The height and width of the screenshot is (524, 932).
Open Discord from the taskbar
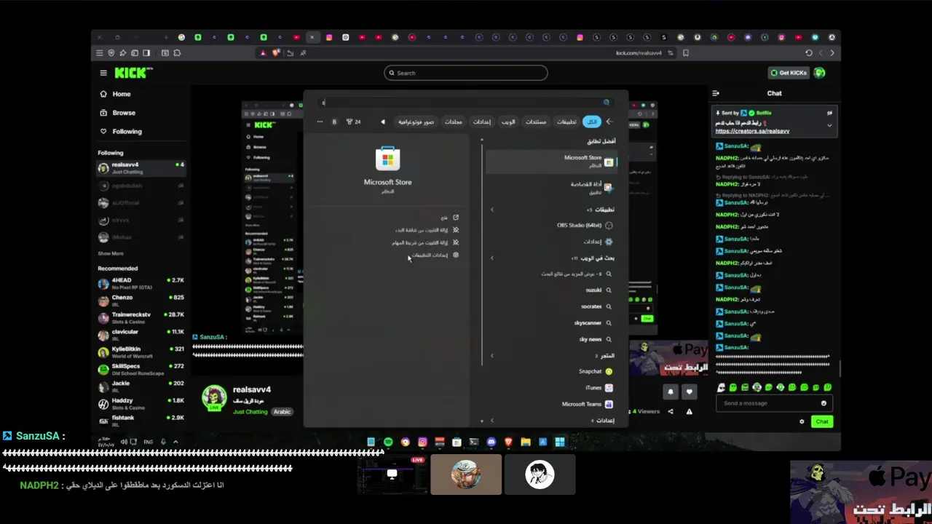(491, 442)
